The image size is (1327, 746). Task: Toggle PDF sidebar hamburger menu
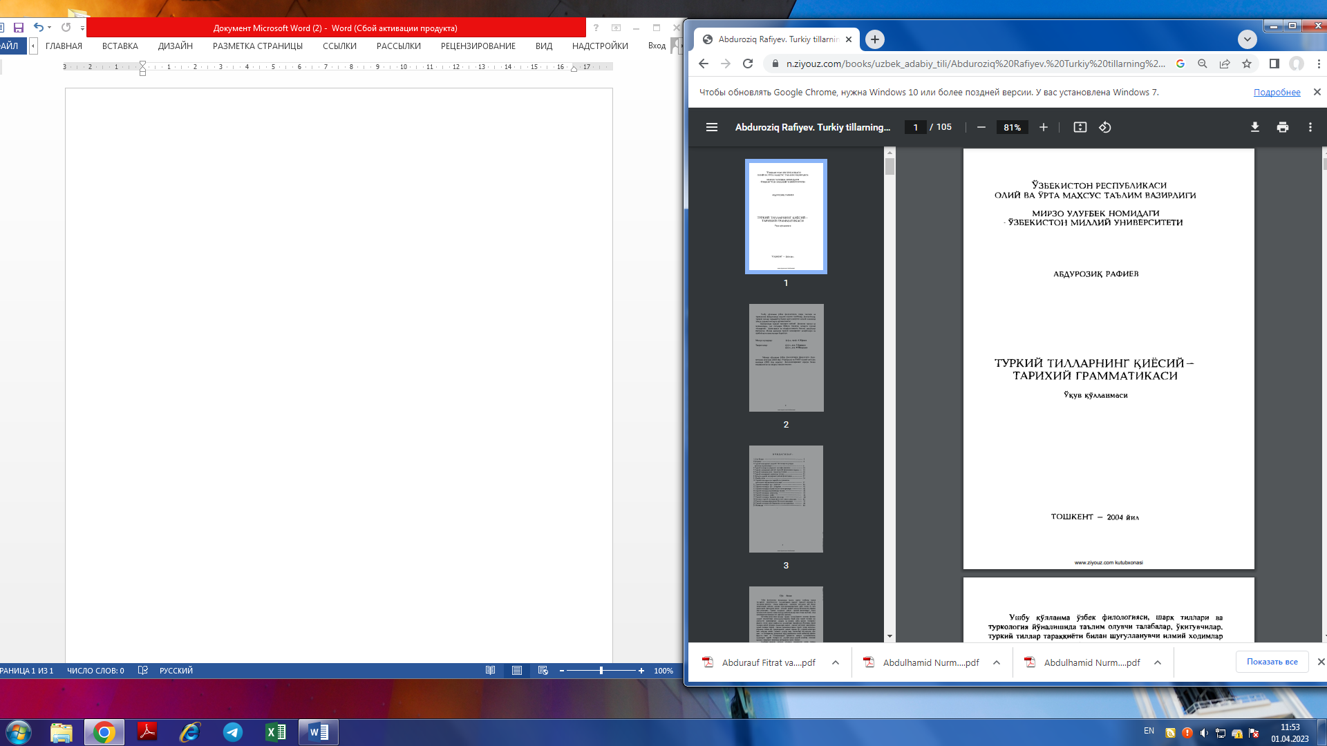point(712,127)
